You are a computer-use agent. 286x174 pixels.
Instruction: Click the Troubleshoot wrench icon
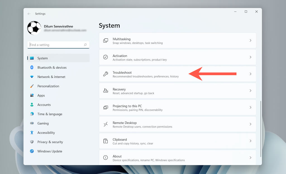106,74
